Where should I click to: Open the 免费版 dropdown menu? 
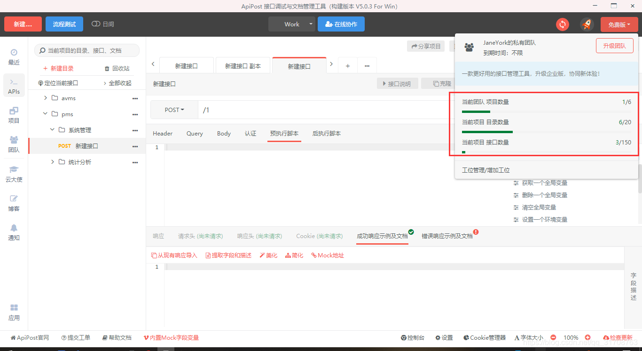point(619,24)
